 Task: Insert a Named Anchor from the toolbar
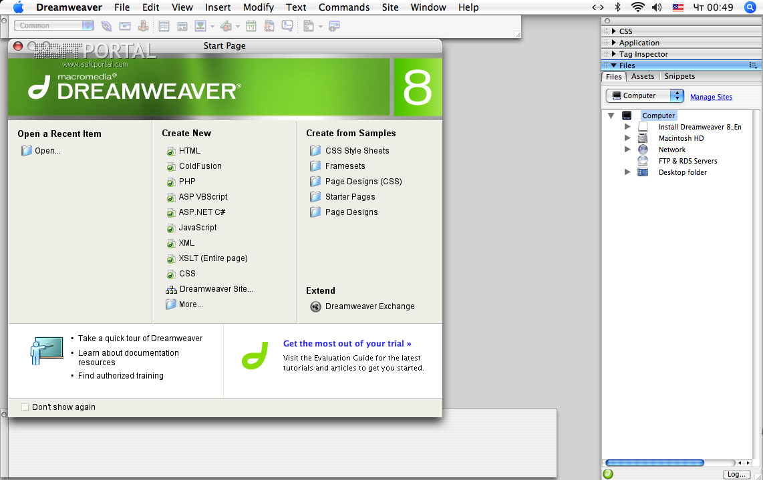(143, 26)
